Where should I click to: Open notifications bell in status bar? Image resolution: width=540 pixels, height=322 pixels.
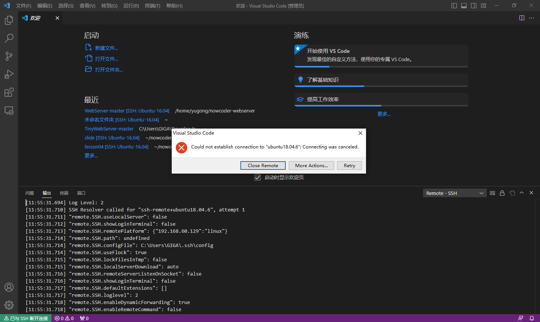[532, 318]
